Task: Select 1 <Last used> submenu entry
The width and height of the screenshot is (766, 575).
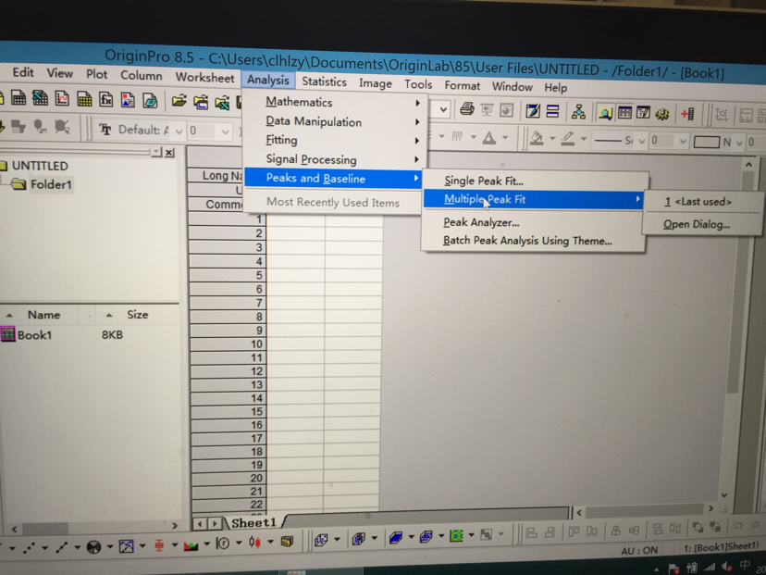Action: pos(698,202)
